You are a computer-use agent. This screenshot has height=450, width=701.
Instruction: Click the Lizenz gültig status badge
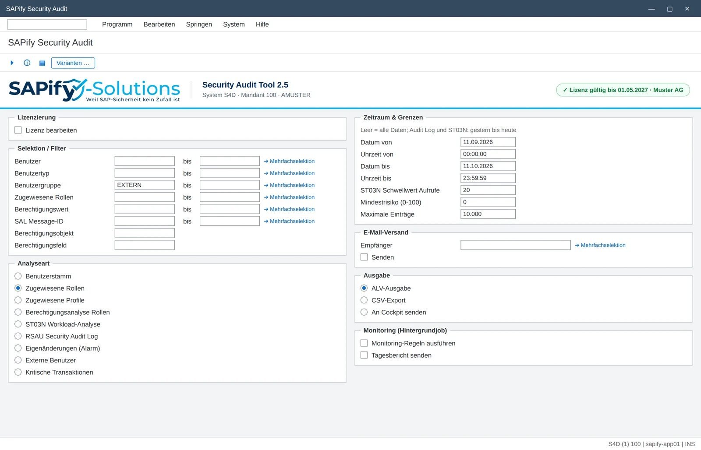click(x=623, y=90)
